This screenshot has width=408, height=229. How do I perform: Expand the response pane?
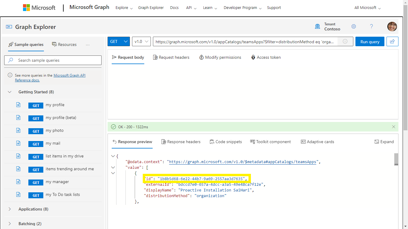pyautogui.click(x=384, y=142)
